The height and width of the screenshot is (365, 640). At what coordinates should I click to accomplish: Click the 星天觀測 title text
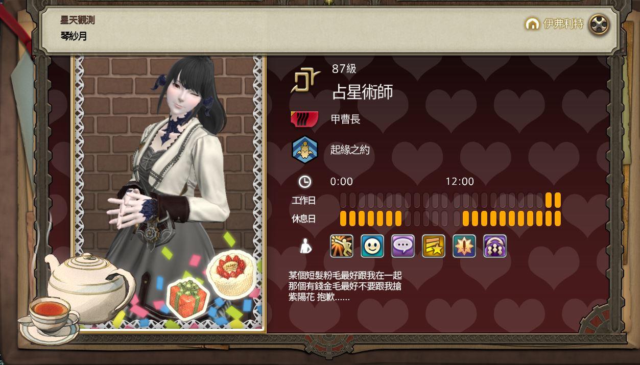tap(78, 20)
